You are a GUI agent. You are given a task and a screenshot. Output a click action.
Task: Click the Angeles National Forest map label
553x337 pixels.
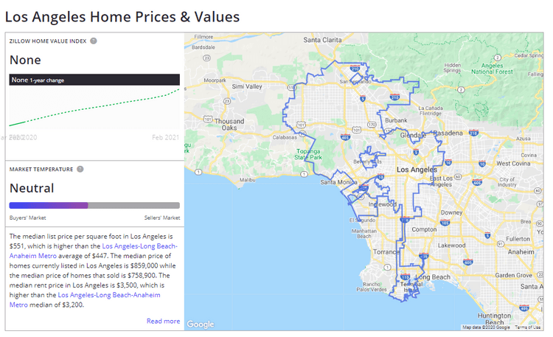click(x=492, y=69)
